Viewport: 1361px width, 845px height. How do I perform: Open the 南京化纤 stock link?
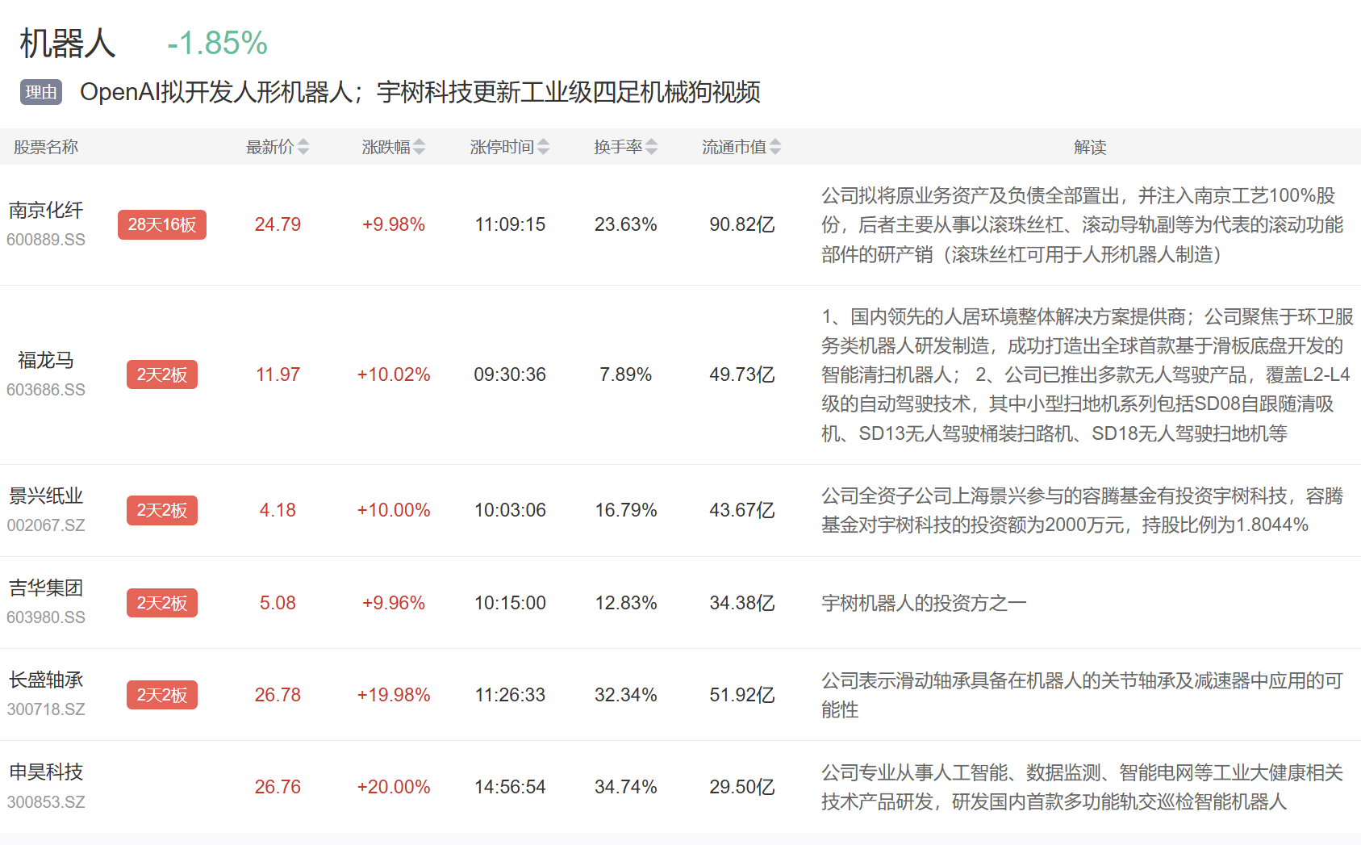46,211
